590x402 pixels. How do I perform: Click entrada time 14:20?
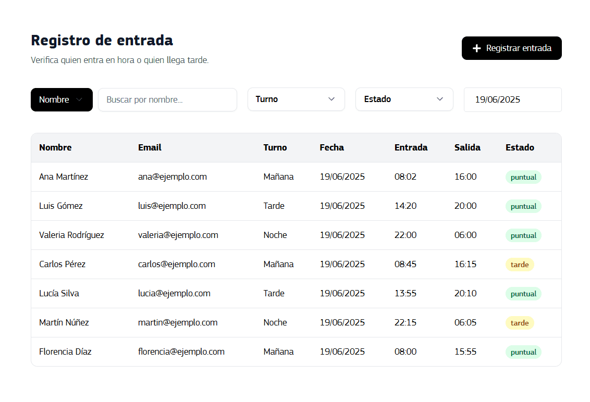coord(405,206)
